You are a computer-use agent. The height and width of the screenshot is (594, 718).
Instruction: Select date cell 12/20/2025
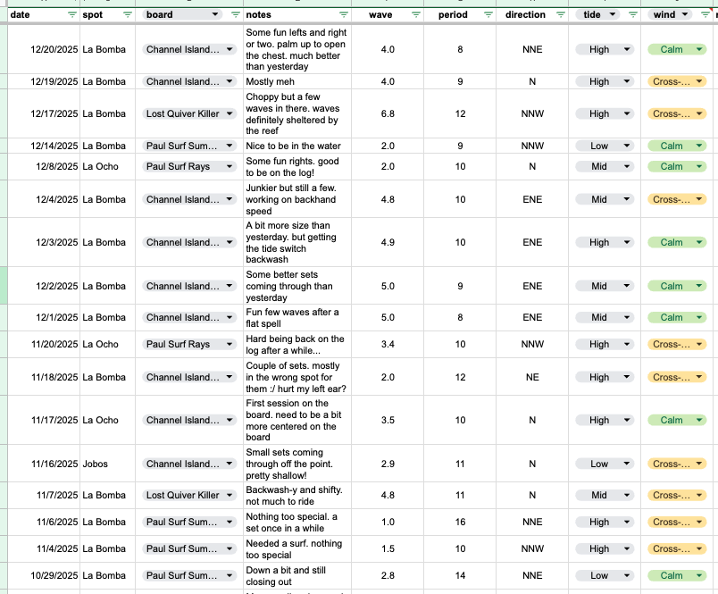(x=44, y=49)
